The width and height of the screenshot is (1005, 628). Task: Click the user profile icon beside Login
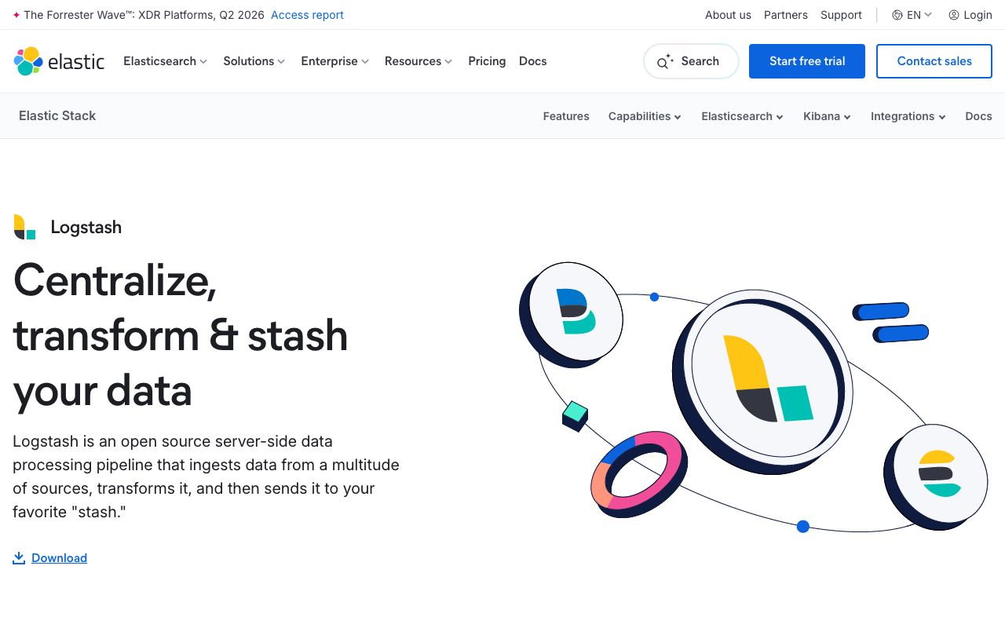pos(953,15)
